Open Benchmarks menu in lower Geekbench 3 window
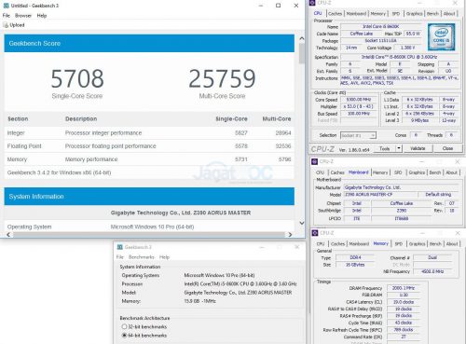Screen dimensions: 466x344 pyautogui.click(x=142, y=257)
